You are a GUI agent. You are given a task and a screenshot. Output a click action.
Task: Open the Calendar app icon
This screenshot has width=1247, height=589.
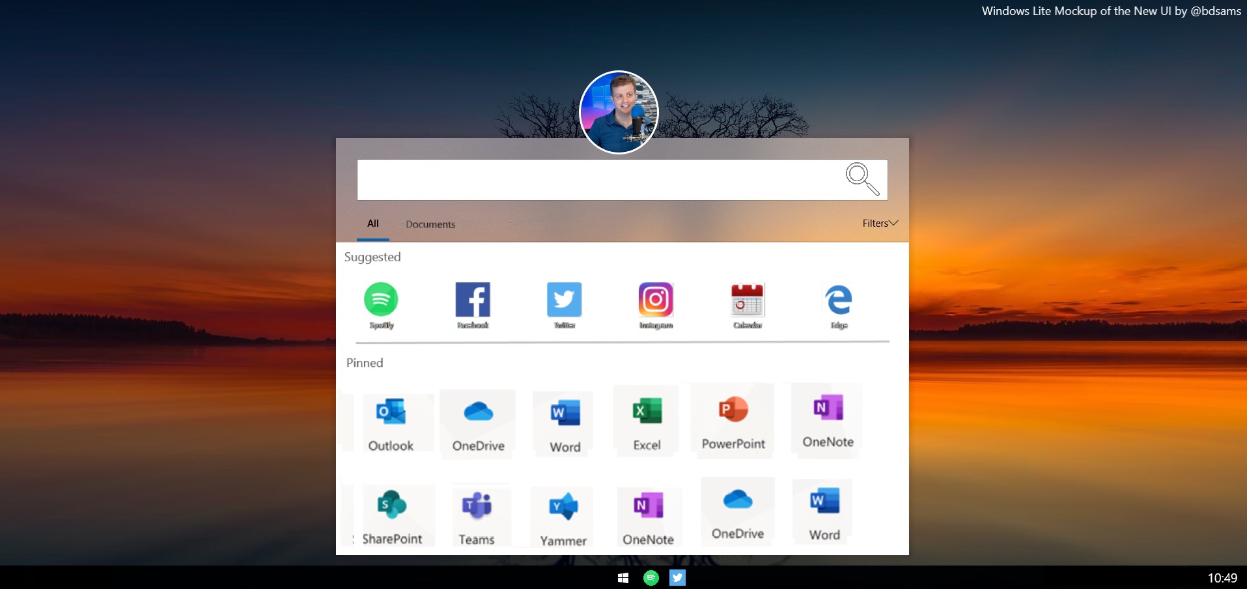(x=748, y=300)
